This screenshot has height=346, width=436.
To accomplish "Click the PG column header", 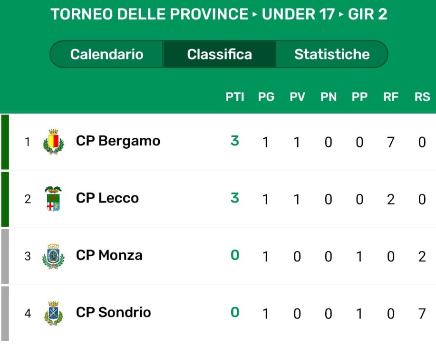I will [266, 97].
